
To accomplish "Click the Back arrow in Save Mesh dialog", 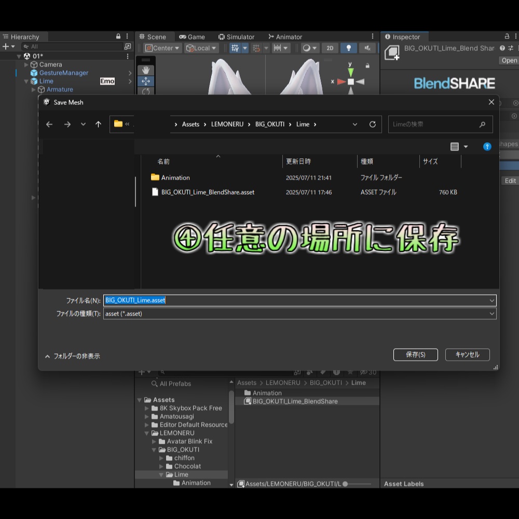I will pos(49,125).
